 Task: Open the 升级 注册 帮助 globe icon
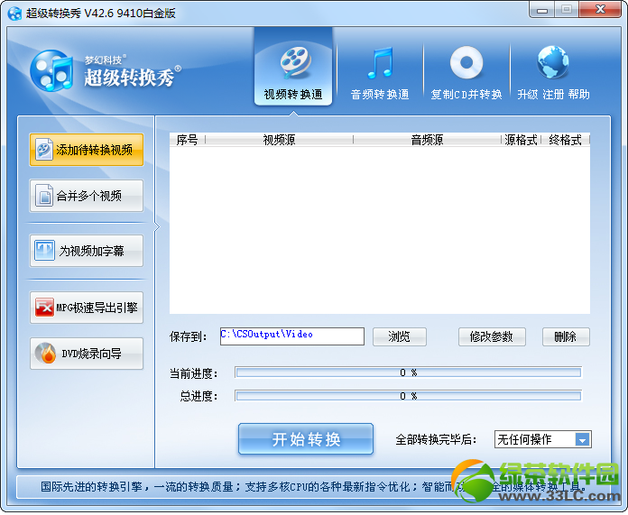[553, 62]
